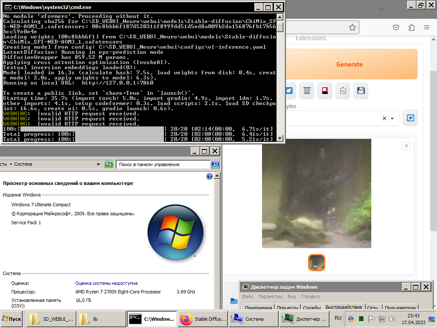Image resolution: width=437 pixels, height=328 pixels.
Task: Click the Task Manager title bar icon
Action: click(245, 287)
